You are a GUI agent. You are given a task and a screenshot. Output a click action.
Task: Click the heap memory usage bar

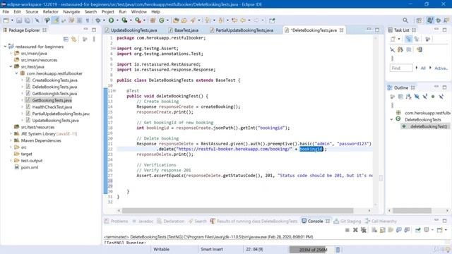pyautogui.click(x=312, y=249)
